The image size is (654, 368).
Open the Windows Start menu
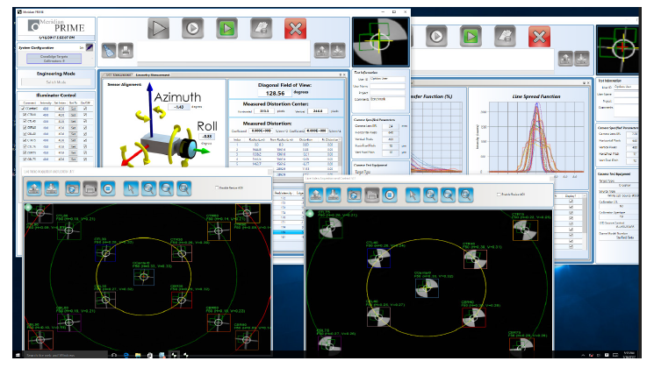coord(18,355)
